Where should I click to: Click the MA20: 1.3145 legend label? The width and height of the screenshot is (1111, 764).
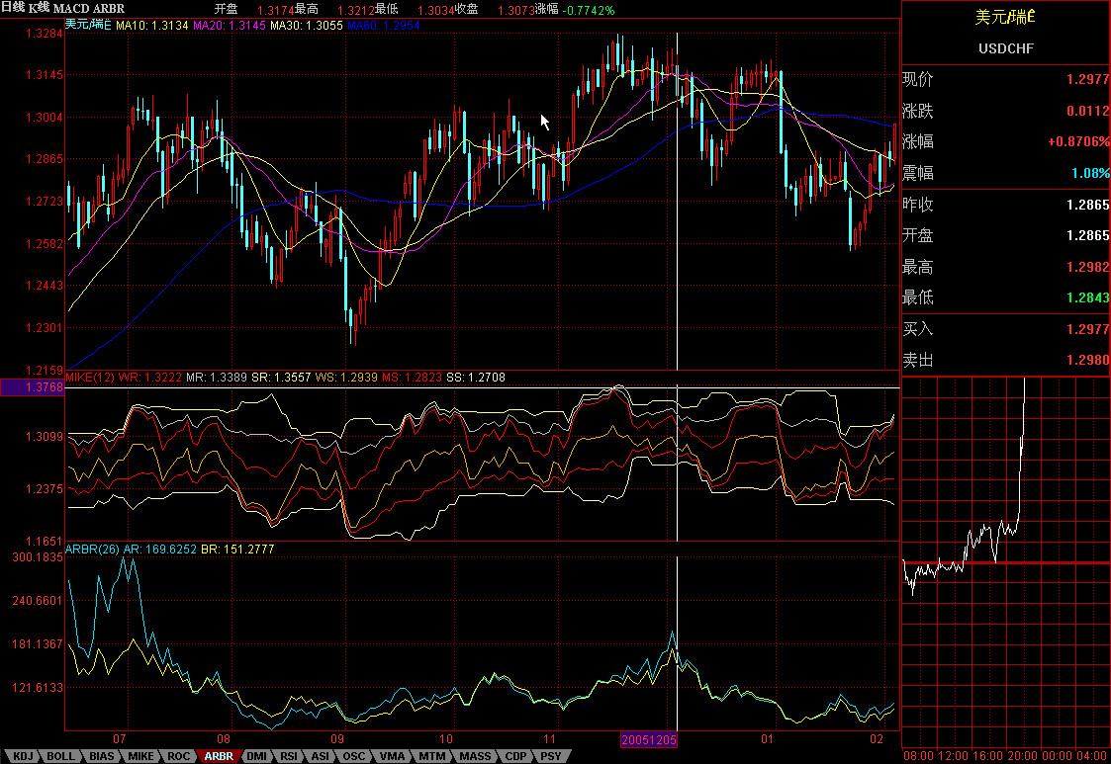229,26
